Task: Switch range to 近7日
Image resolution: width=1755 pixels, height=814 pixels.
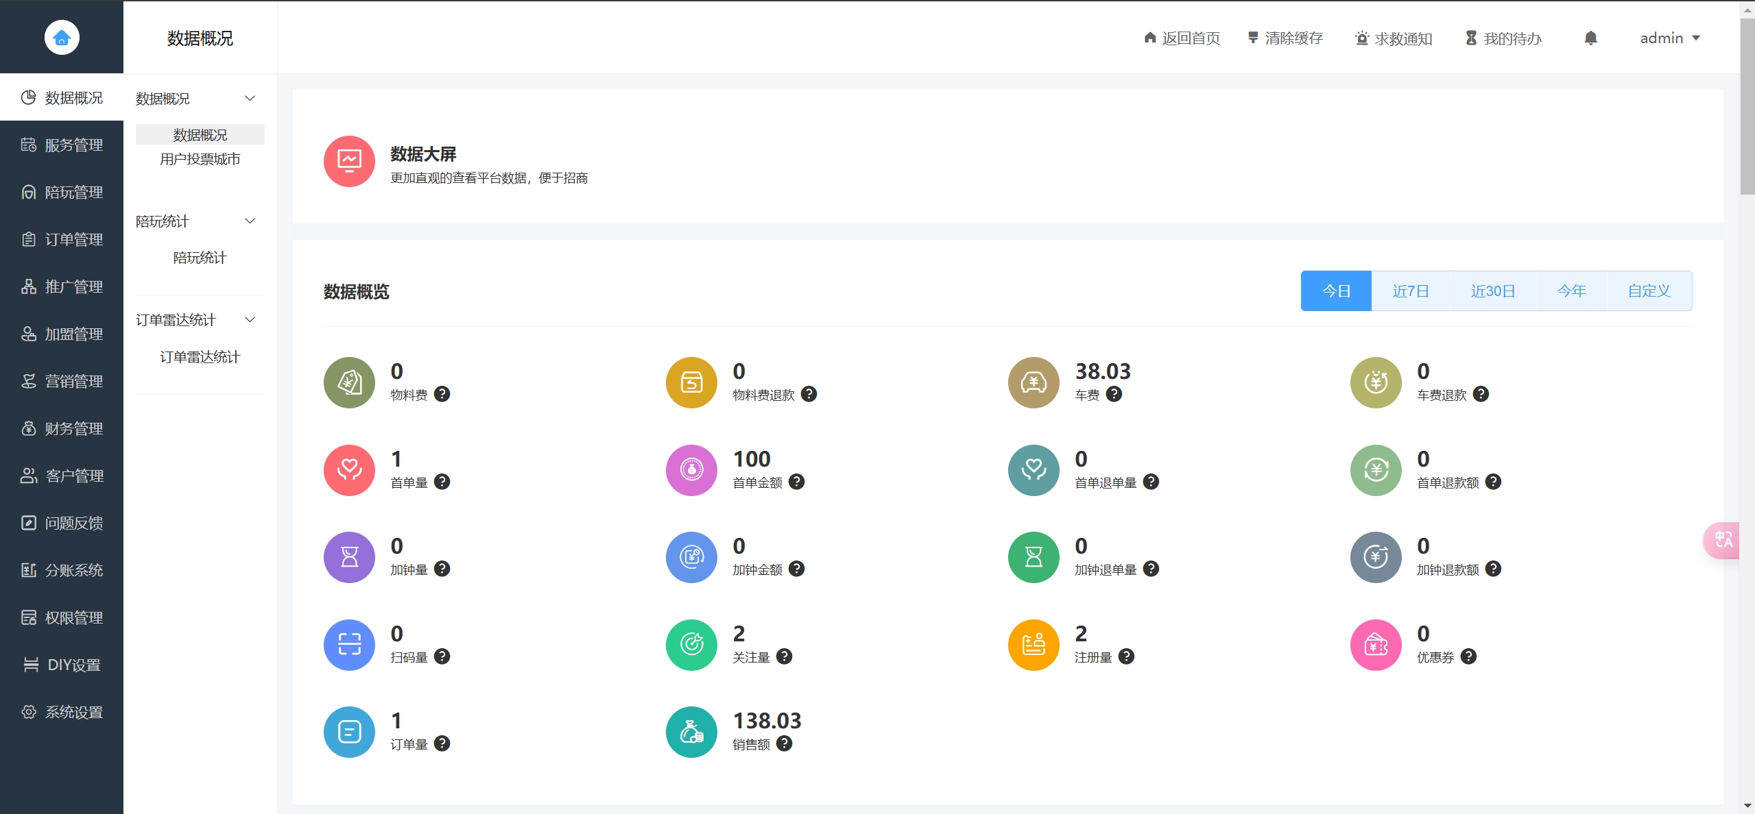Action: (1411, 291)
